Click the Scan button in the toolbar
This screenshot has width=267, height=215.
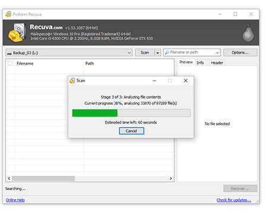pos(145,53)
